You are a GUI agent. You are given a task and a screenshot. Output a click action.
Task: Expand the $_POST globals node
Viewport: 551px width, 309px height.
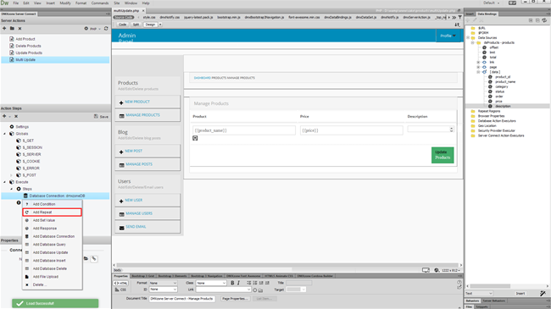click(x=12, y=175)
